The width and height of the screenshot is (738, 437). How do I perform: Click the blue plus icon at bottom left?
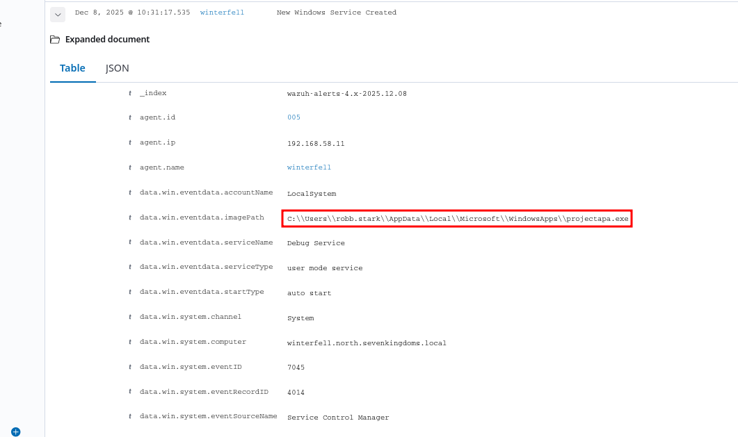(x=16, y=431)
